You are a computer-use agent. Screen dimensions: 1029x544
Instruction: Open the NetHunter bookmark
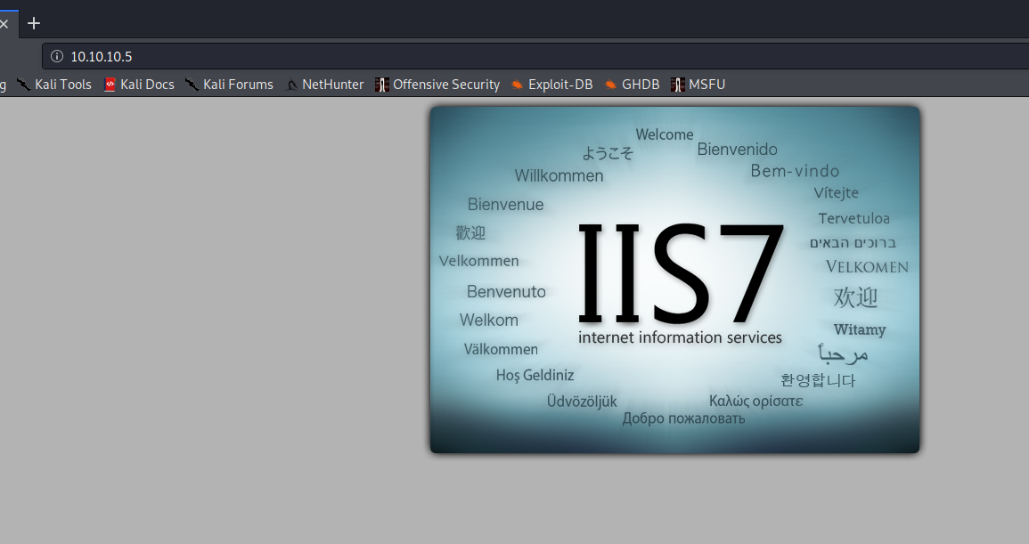(x=324, y=85)
